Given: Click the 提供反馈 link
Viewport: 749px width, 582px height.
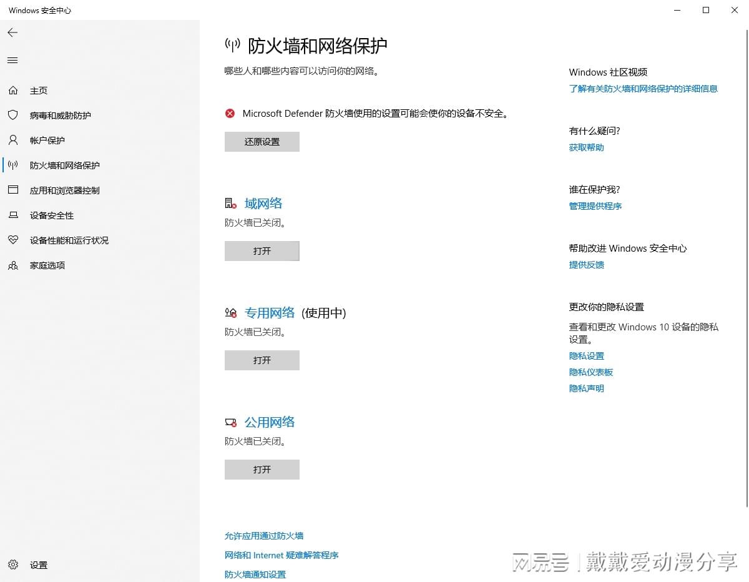Looking at the screenshot, I should [587, 265].
